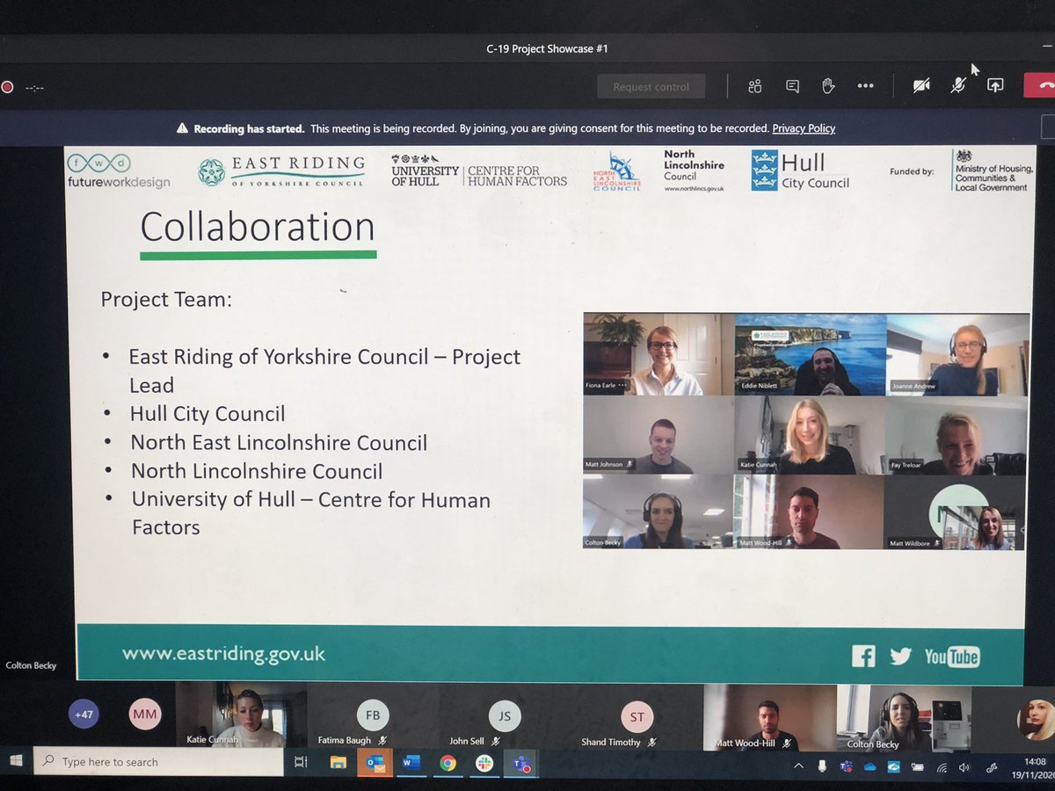Click the microphone icon in system tray
The height and width of the screenshot is (791, 1055).
click(823, 766)
